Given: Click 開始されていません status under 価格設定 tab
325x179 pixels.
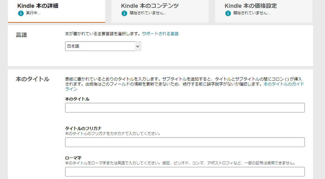Looking at the screenshot, I should point(251,13).
